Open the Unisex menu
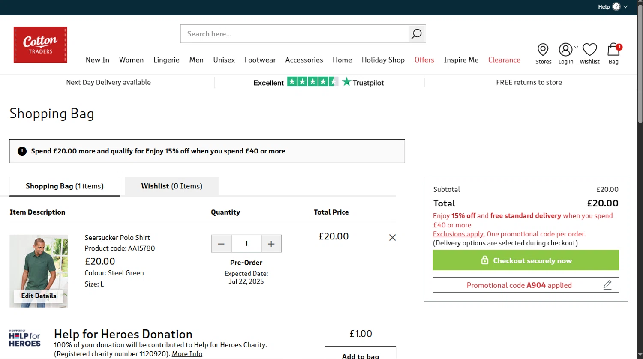643x359 pixels. click(x=224, y=60)
